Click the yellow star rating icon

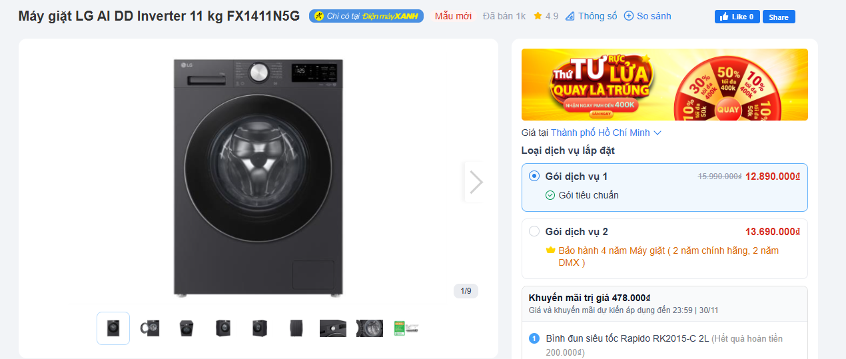538,16
